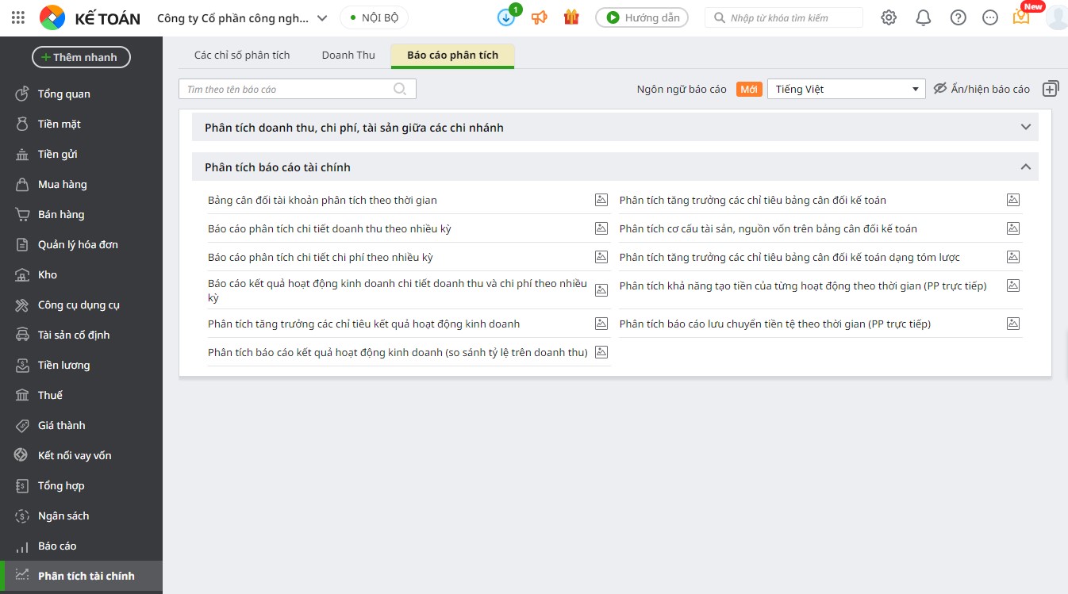This screenshot has height=594, width=1068.
Task: Open Tổng quan in sidebar
Action: pyautogui.click(x=81, y=94)
